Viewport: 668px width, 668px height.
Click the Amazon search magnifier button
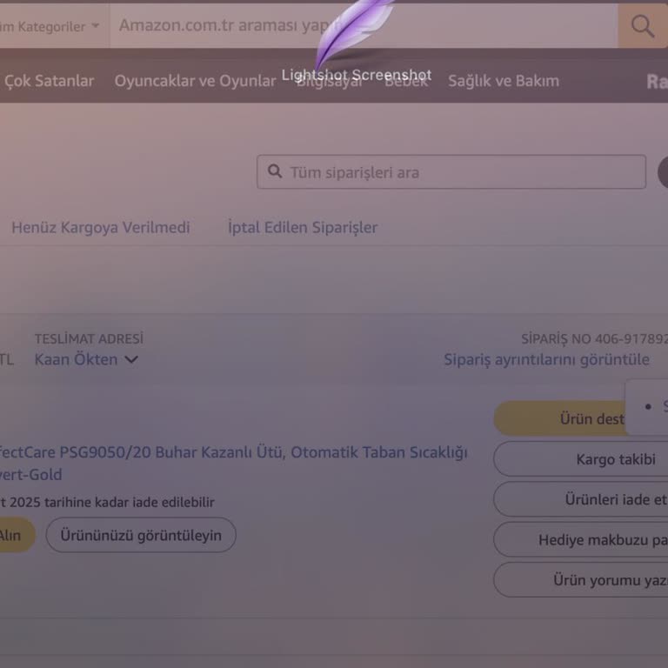(643, 26)
